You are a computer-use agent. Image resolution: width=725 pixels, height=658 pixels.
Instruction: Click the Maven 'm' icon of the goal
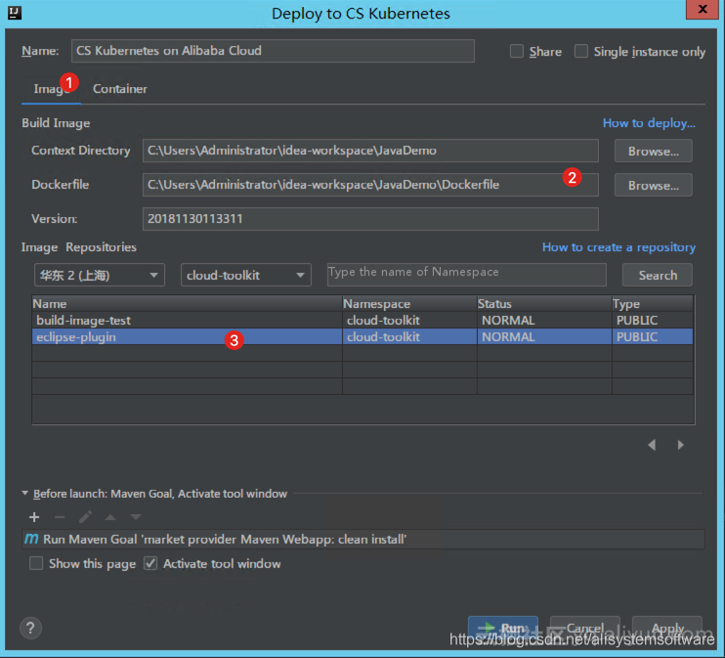click(x=31, y=539)
